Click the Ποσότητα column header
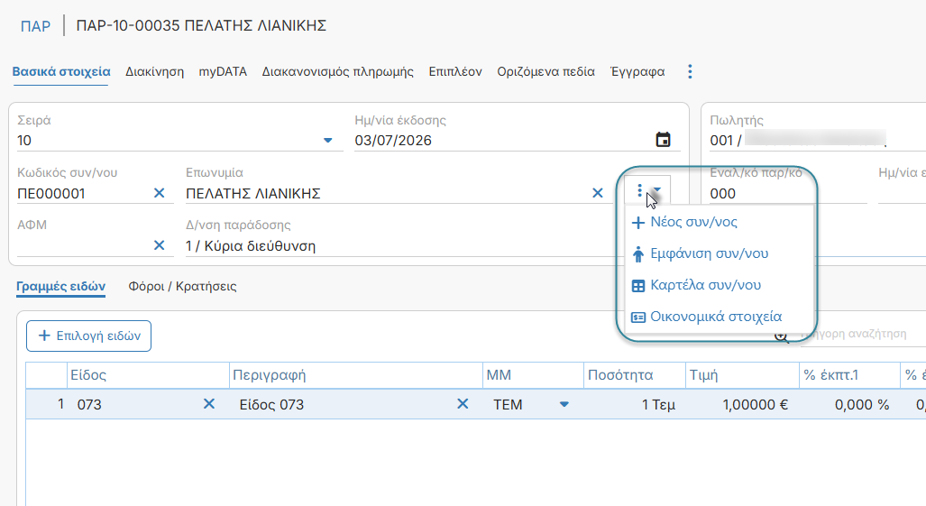The height and width of the screenshot is (506, 926). 634,375
